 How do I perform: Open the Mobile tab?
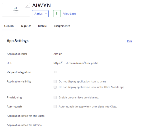42,26
